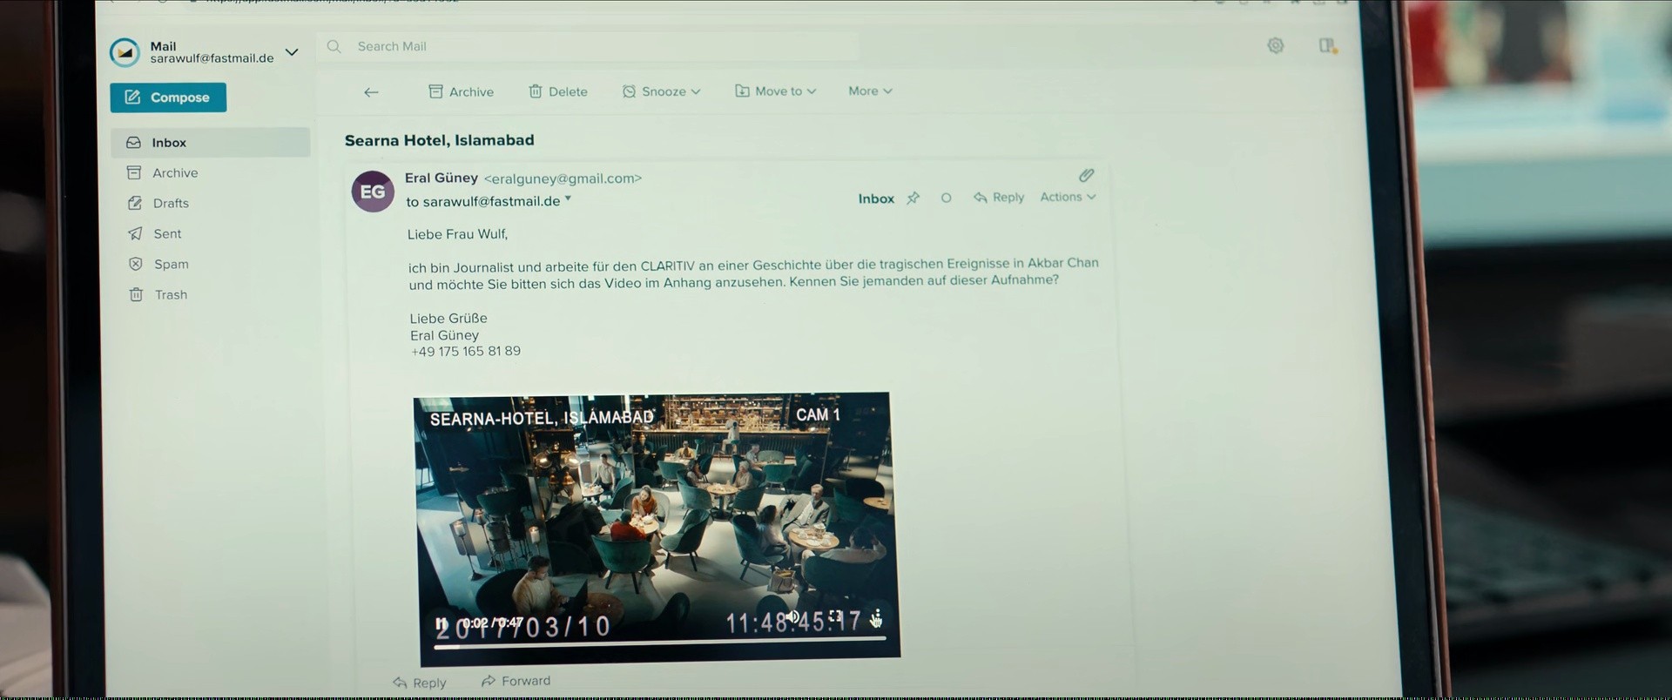Open the Inbox folder
This screenshot has width=1672, height=700.
210,143
